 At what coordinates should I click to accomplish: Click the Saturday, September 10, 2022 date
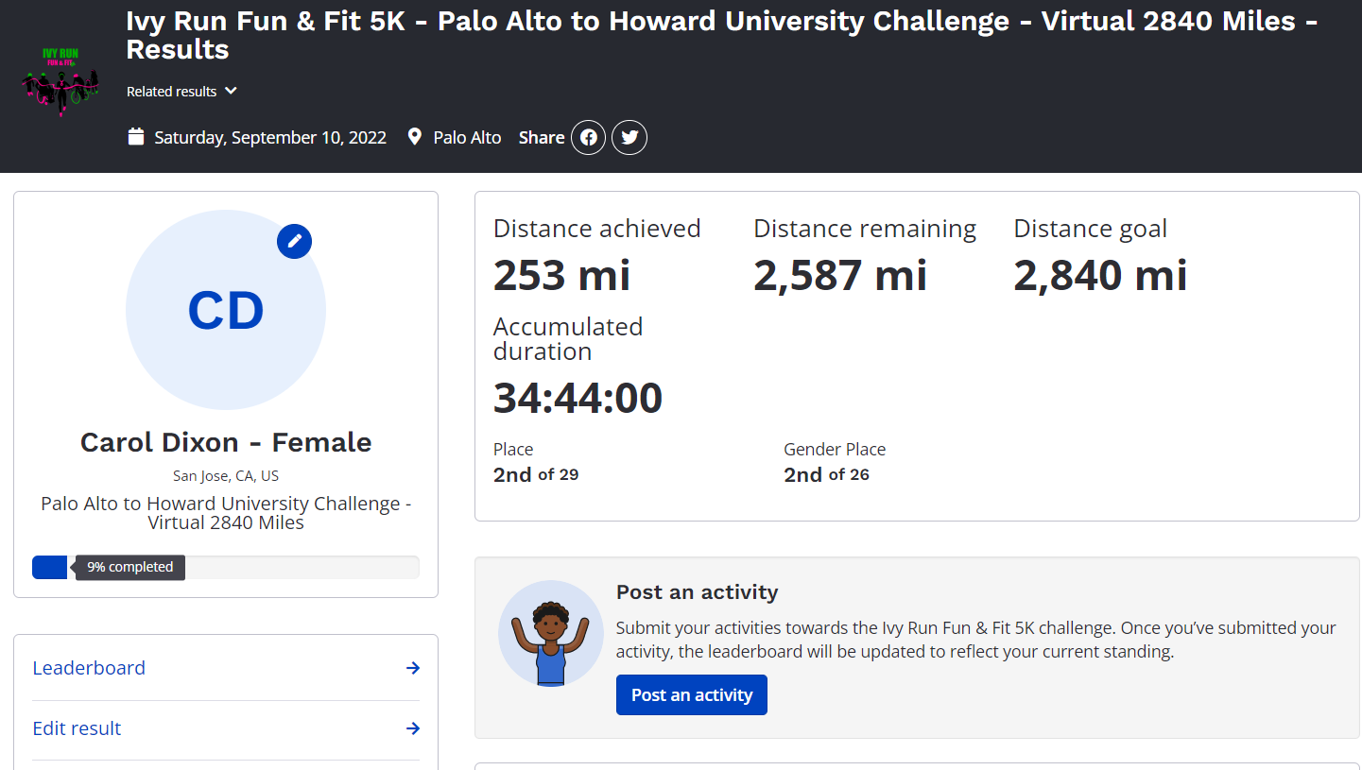(x=270, y=137)
